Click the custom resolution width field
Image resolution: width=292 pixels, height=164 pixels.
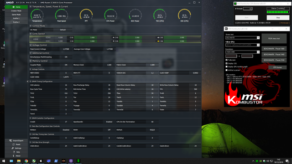pyautogui.click(x=231, y=56)
